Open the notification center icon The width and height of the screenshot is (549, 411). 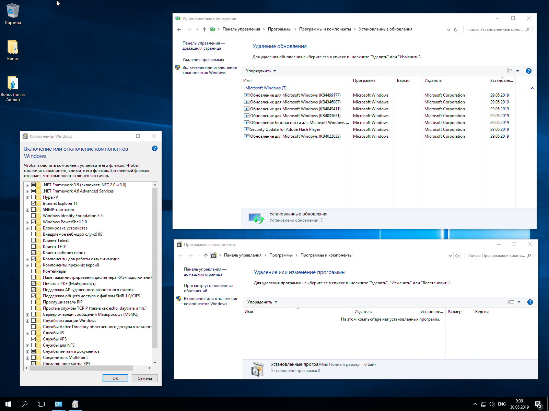538,404
